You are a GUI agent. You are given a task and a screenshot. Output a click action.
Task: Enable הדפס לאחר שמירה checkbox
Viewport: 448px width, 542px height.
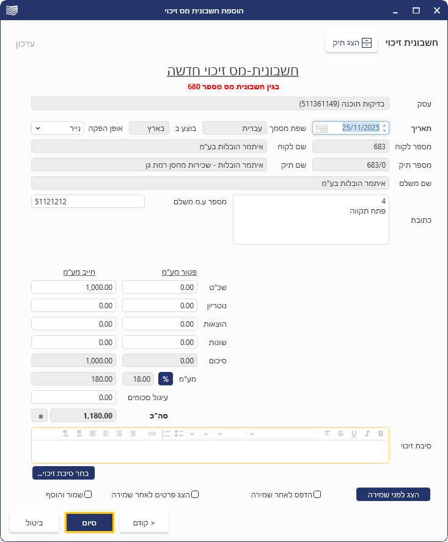click(317, 494)
